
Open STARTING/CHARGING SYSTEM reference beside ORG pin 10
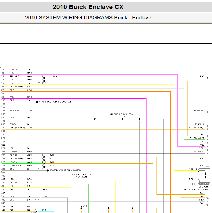(55, 102)
